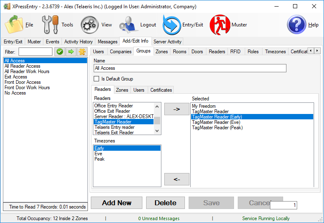Open the Zones tab in group details
324x223 pixels.
point(122,90)
